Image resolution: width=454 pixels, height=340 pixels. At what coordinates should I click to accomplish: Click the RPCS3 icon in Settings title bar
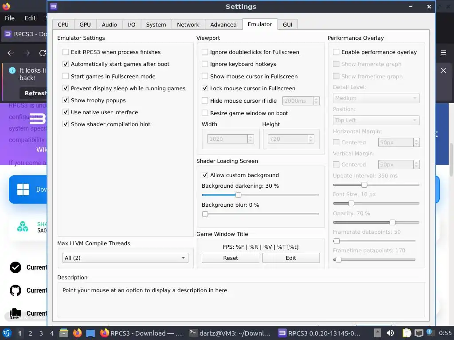pyautogui.click(x=54, y=6)
